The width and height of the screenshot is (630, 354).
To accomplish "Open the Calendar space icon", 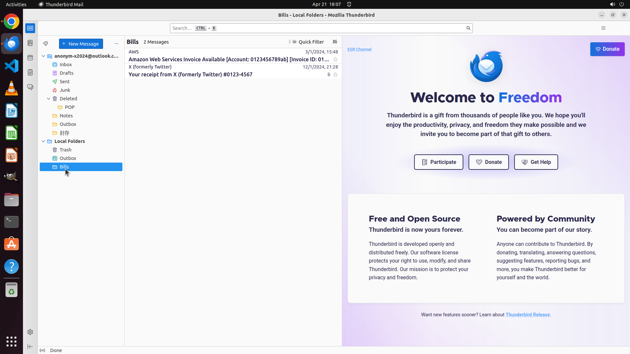I will click(x=30, y=58).
